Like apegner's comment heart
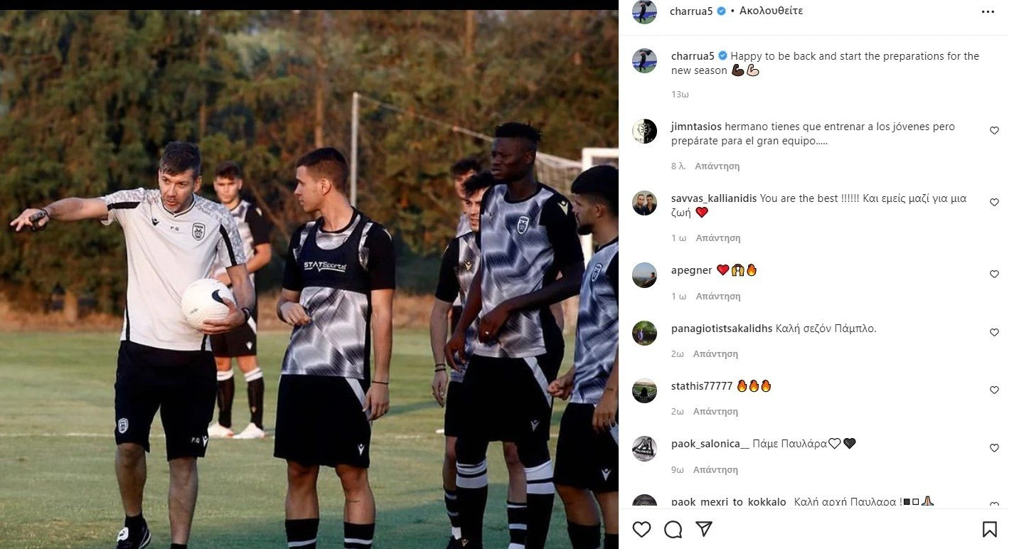The image size is (1009, 549). (x=994, y=274)
